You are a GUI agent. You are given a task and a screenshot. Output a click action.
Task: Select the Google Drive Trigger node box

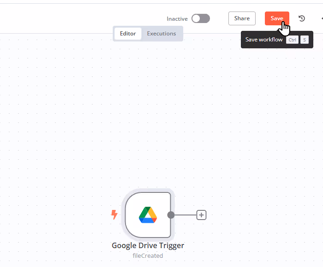tap(148, 215)
